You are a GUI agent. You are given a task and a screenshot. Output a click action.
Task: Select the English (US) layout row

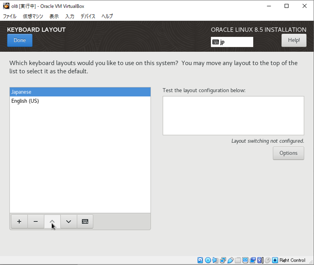[x=80, y=101]
